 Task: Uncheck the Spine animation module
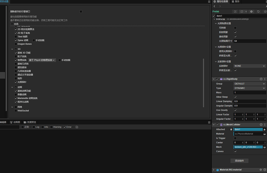15,41
